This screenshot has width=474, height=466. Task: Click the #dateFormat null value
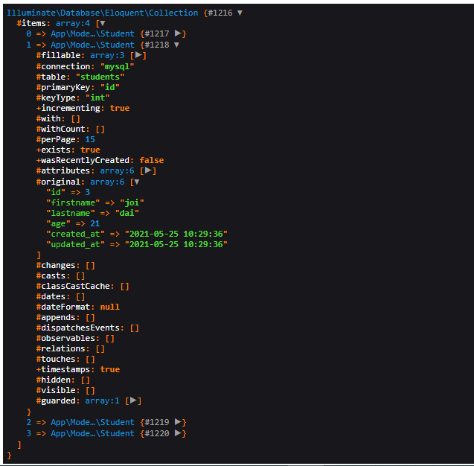(109, 307)
